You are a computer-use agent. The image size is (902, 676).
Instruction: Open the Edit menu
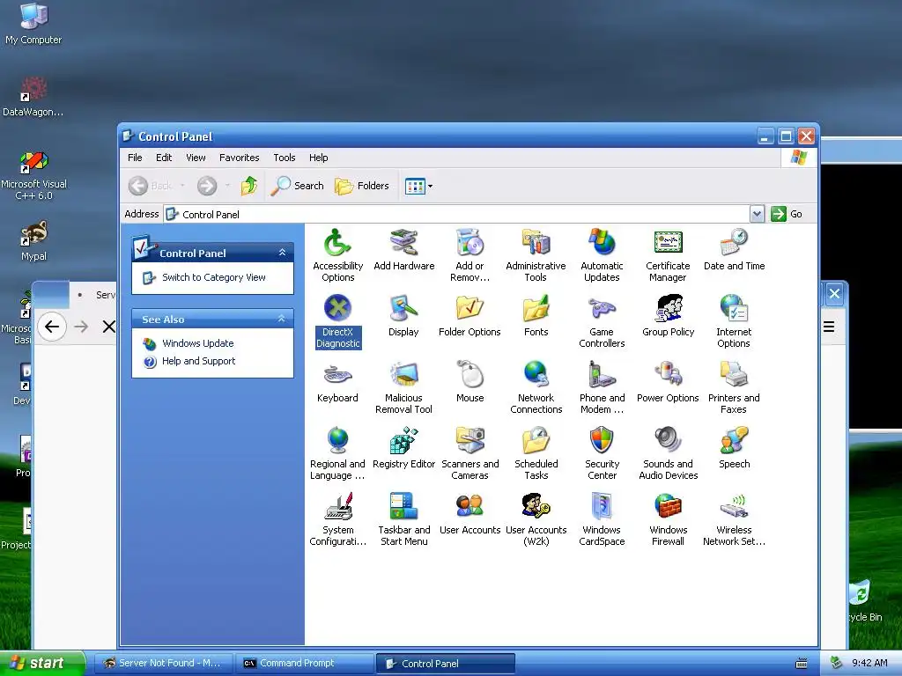coord(164,158)
